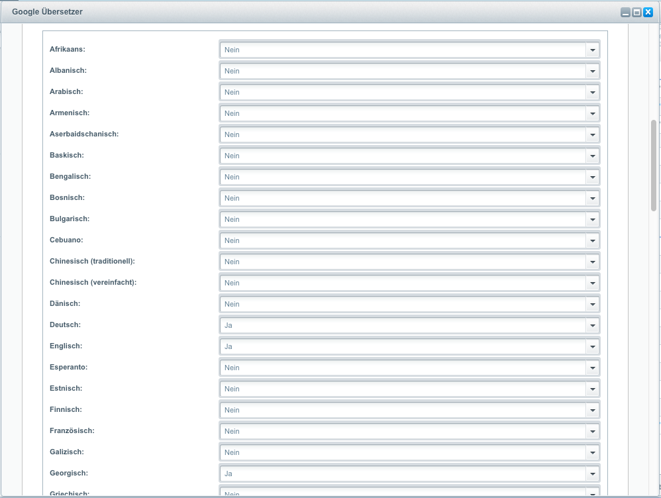Viewport: 661px width, 498px height.
Task: Expand the Finnisch dropdown arrow
Action: pos(592,410)
